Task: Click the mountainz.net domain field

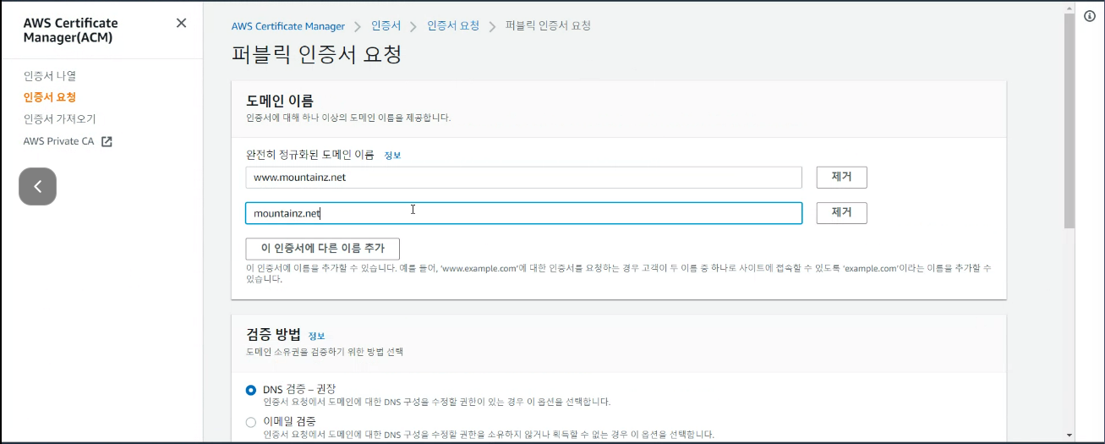Action: [x=523, y=213]
